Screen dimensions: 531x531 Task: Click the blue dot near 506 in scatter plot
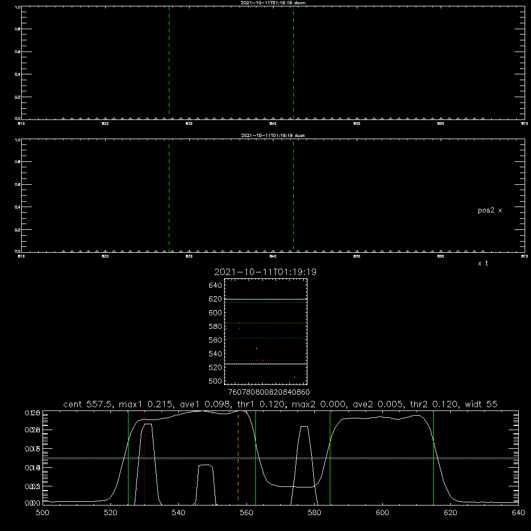[295, 377]
